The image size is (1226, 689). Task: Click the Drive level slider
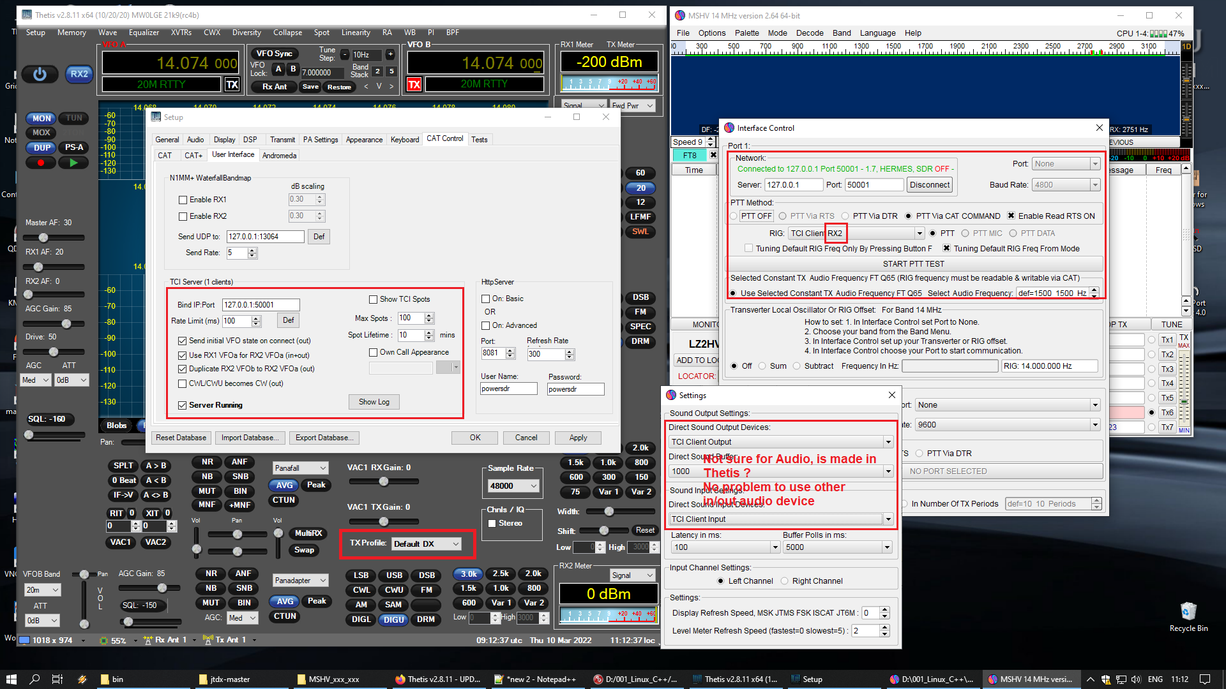54,352
